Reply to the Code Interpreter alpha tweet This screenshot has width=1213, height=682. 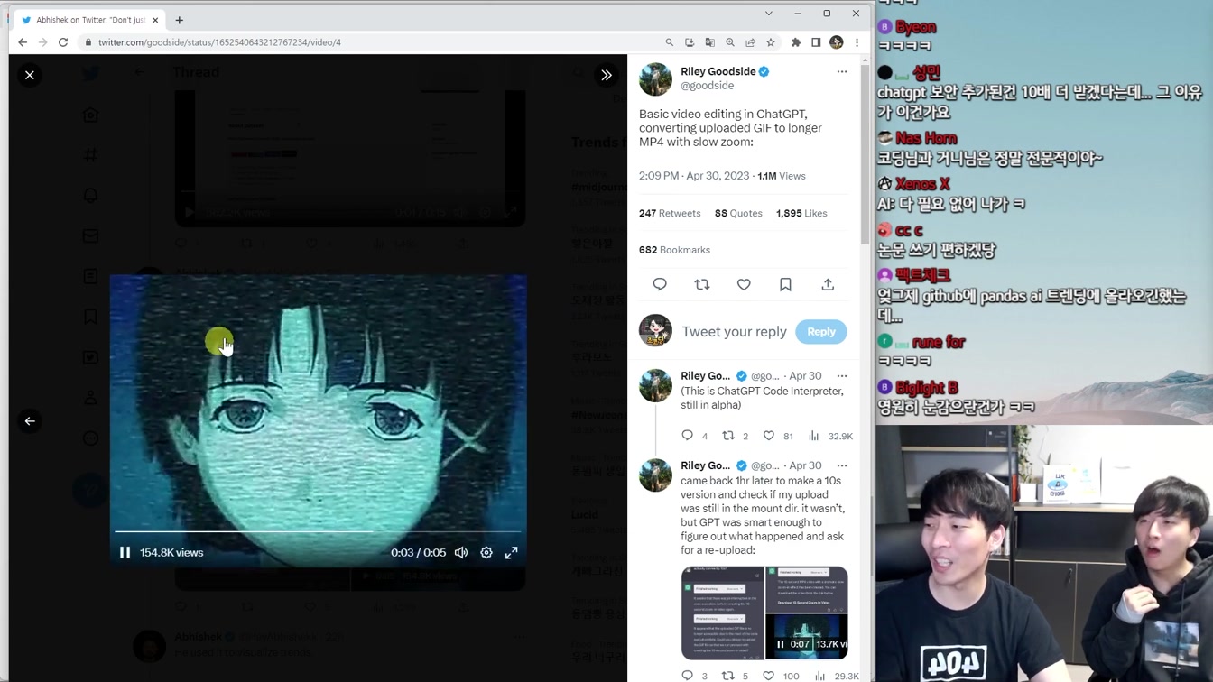click(688, 436)
